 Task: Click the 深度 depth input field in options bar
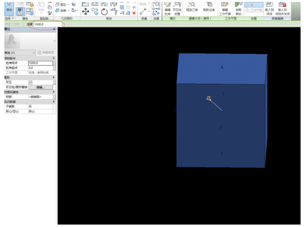[x=48, y=24]
